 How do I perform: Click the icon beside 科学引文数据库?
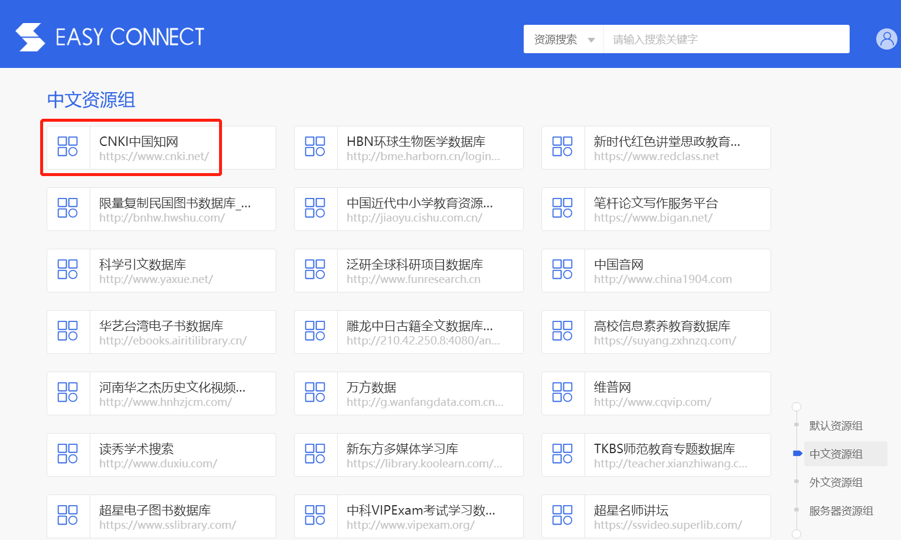(68, 269)
